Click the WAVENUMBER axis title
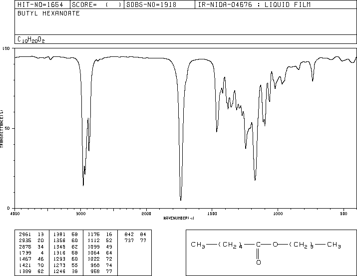This screenshot has height=276, width=357. click(179, 218)
